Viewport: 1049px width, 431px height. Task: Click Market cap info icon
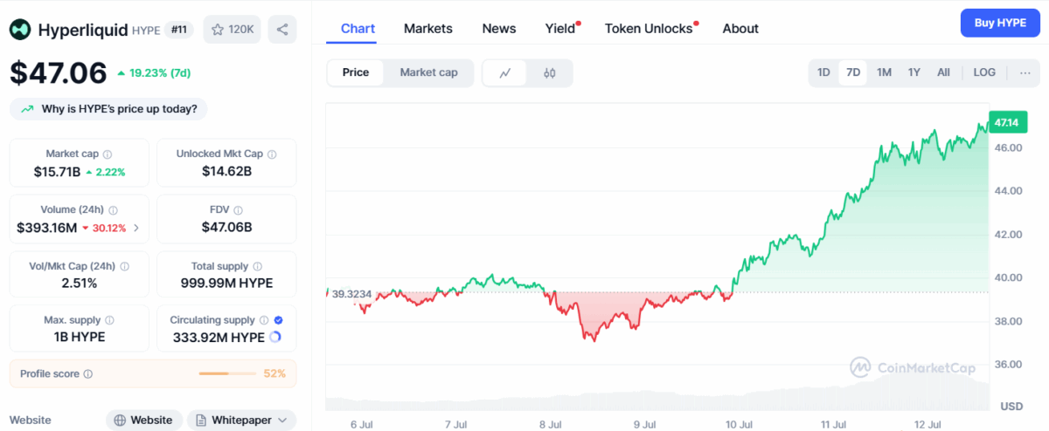[108, 154]
